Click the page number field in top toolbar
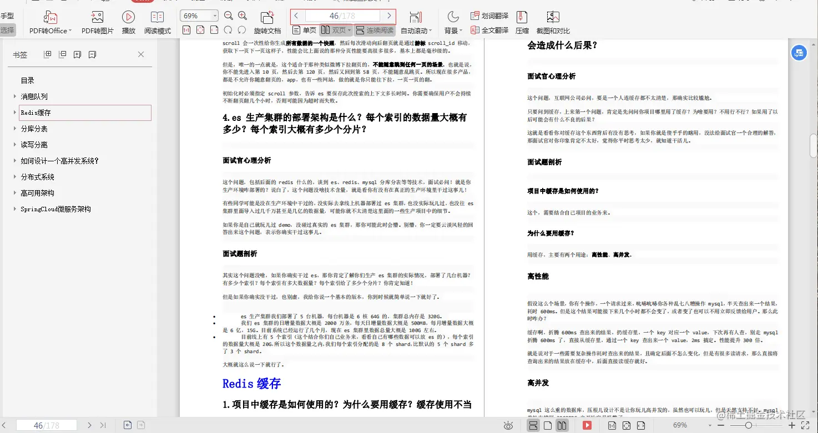This screenshot has height=433, width=818. [342, 16]
